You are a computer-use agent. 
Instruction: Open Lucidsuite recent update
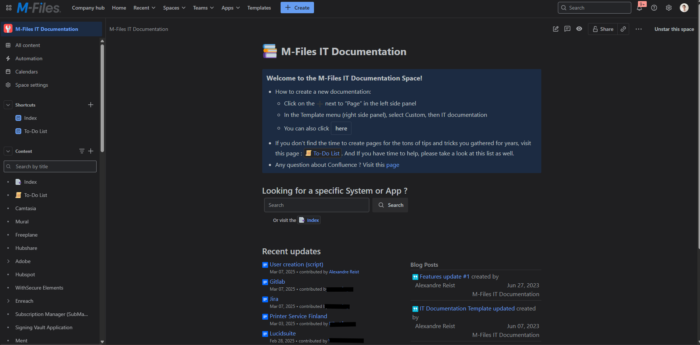click(x=282, y=334)
